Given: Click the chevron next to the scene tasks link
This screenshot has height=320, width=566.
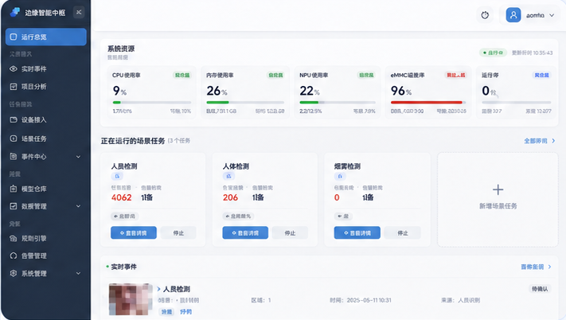Looking at the screenshot, I should 553,141.
